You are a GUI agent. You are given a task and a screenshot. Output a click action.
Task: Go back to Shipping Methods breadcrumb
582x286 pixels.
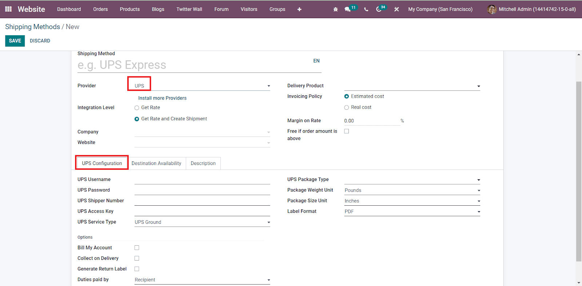coord(32,27)
